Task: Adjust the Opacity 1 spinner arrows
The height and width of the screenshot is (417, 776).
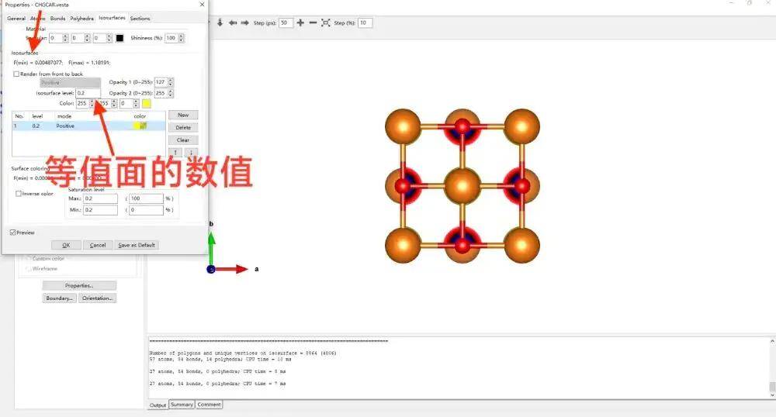Action: (171, 82)
